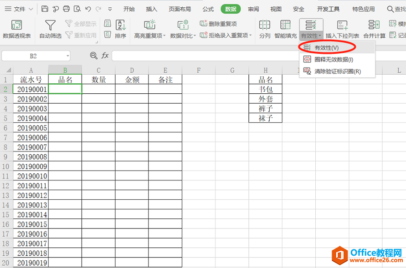
Task: Switch to the 视图 tab
Action: pos(276,9)
